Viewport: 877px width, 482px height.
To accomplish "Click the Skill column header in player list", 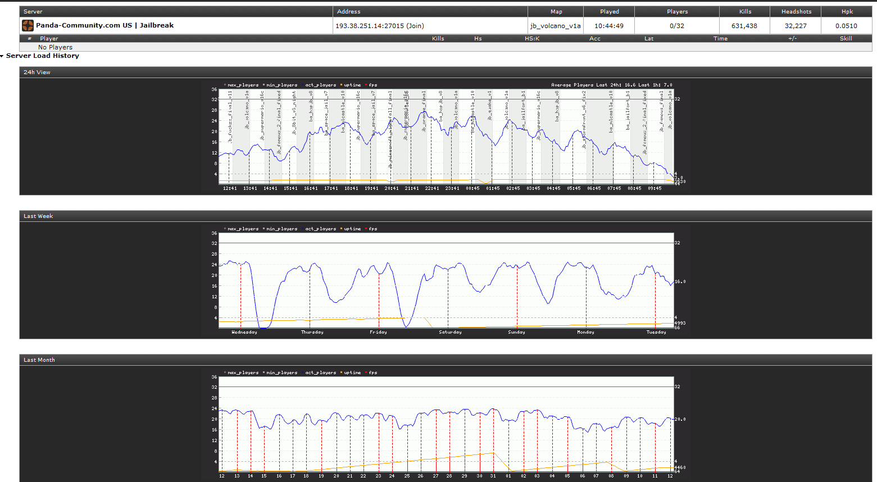I will click(x=846, y=39).
